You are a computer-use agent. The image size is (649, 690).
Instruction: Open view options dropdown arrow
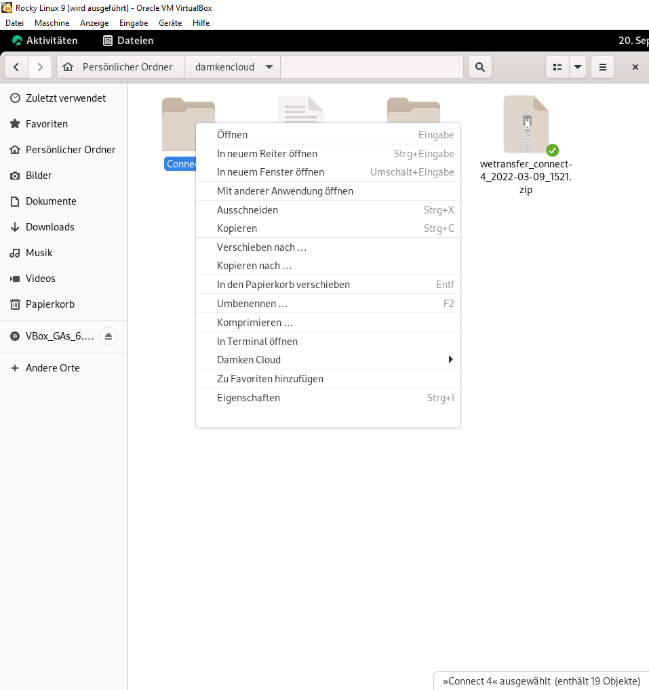tap(578, 67)
